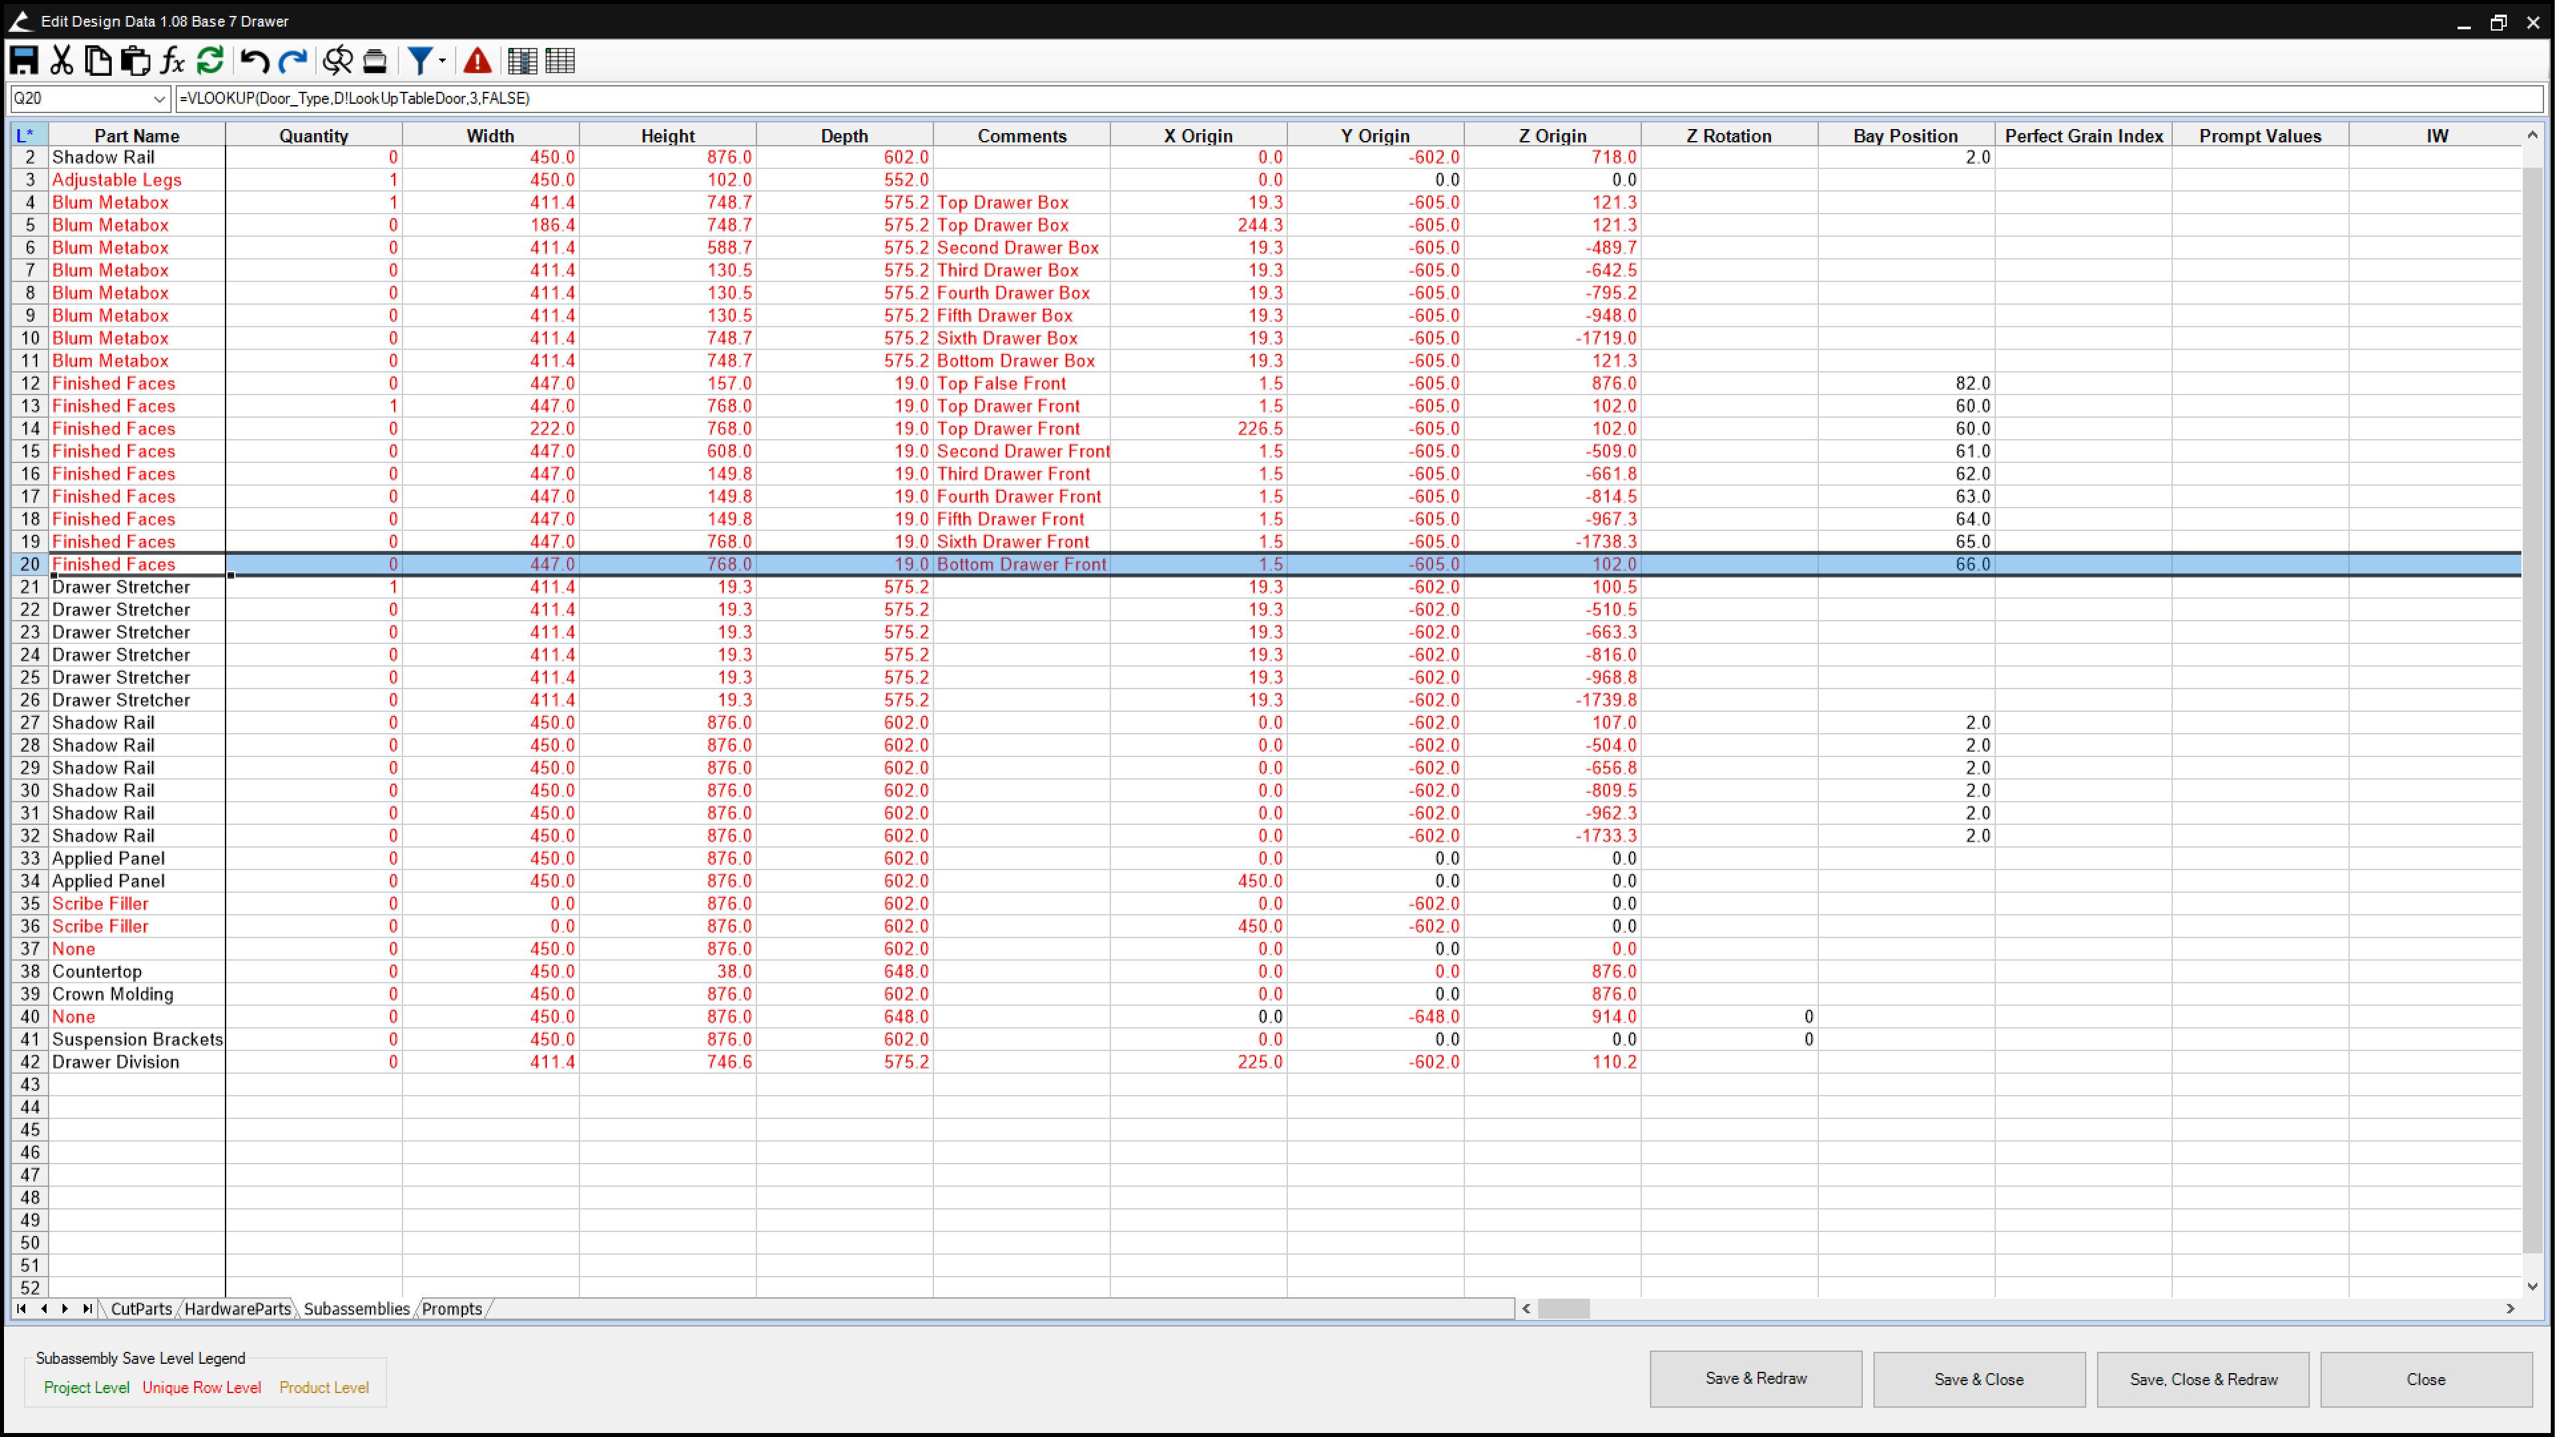Click the Save floppy disk icon

pos(24,61)
